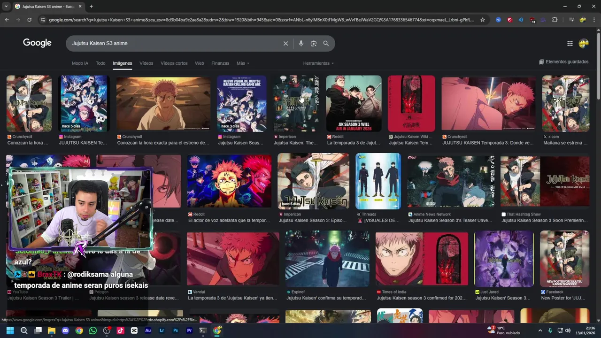Screen dimensions: 601x338
Task: Open the weather widget showing 10°C
Action: (503, 330)
